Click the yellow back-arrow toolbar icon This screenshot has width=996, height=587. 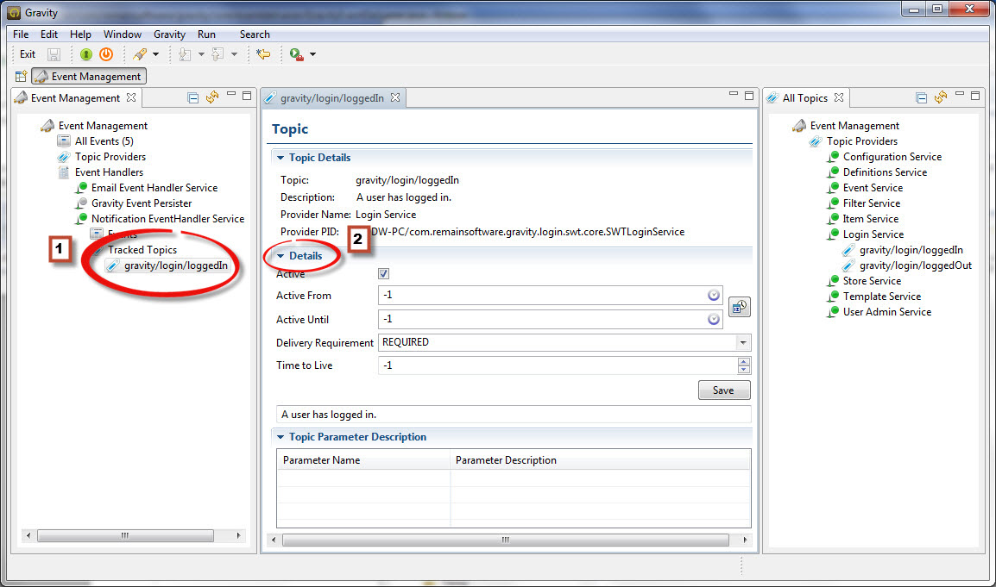pos(264,54)
